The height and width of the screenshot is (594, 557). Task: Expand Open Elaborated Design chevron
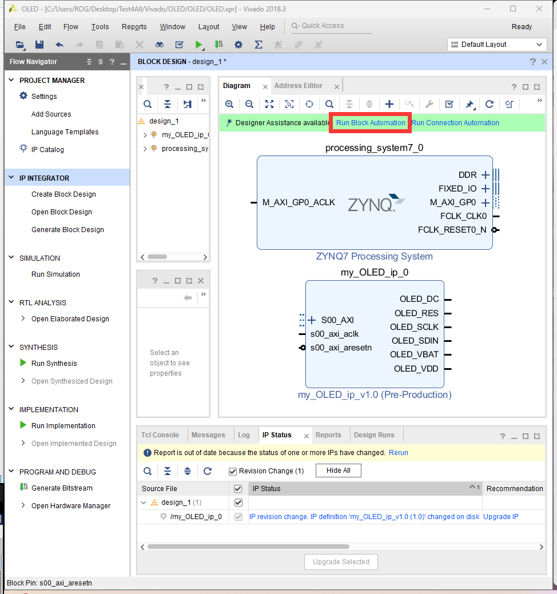pos(23,318)
